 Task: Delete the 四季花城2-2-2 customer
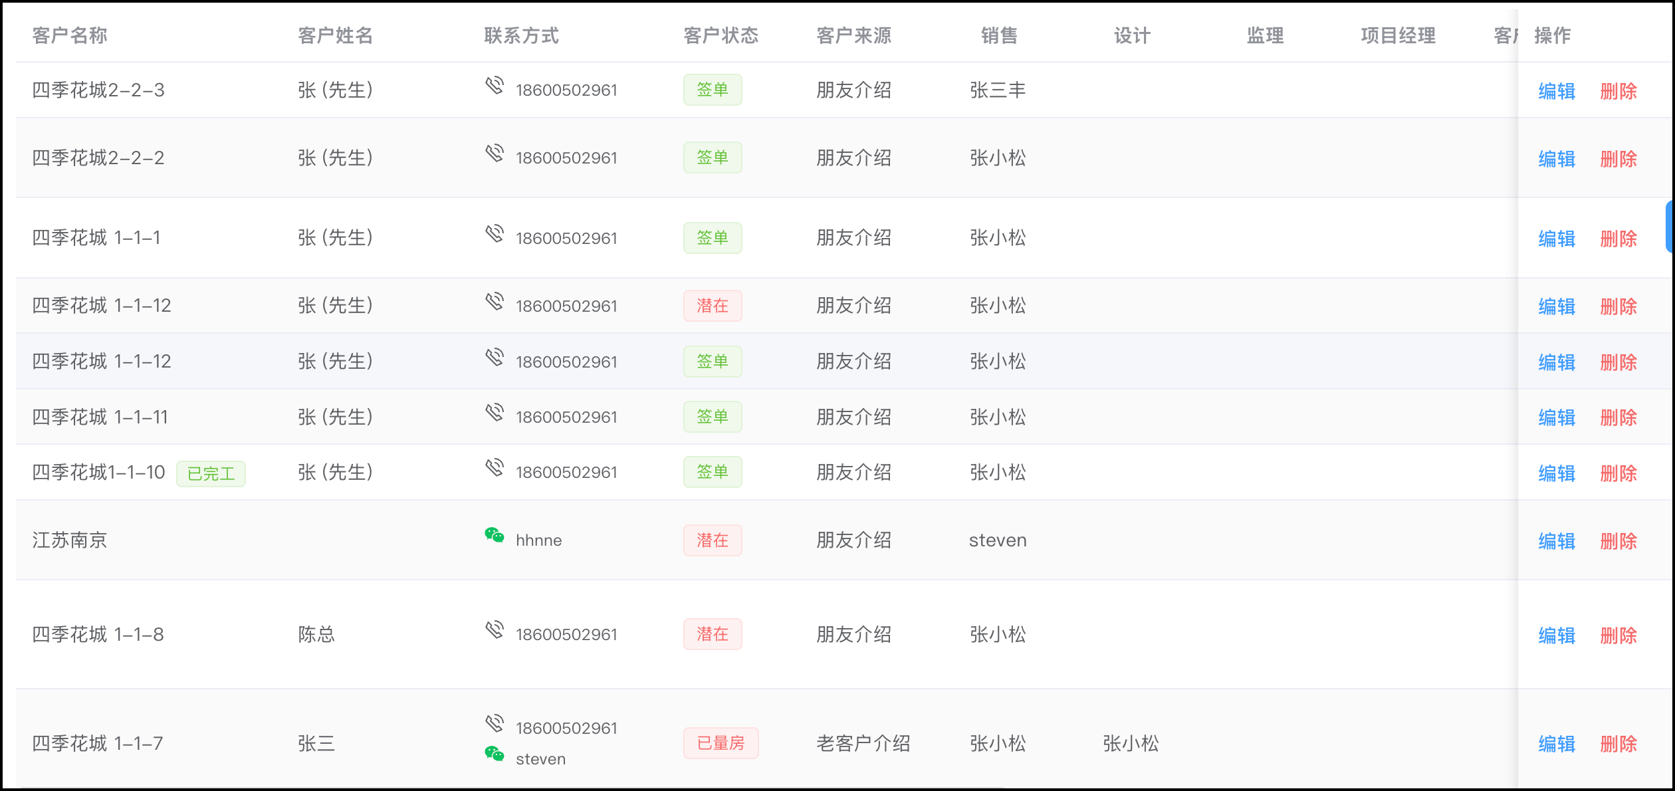coord(1619,159)
